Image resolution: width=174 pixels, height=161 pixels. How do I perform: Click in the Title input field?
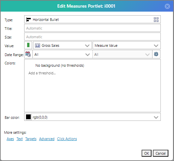tap(92, 28)
